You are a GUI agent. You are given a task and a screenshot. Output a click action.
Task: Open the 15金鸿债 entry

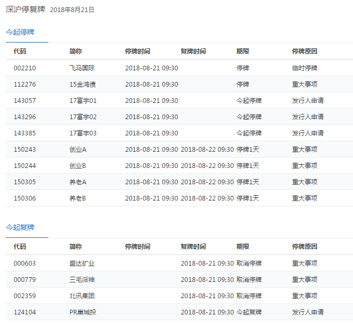click(82, 85)
